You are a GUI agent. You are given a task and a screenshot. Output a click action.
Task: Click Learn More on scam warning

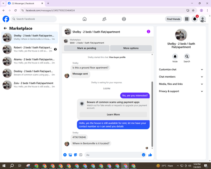pos(113,114)
